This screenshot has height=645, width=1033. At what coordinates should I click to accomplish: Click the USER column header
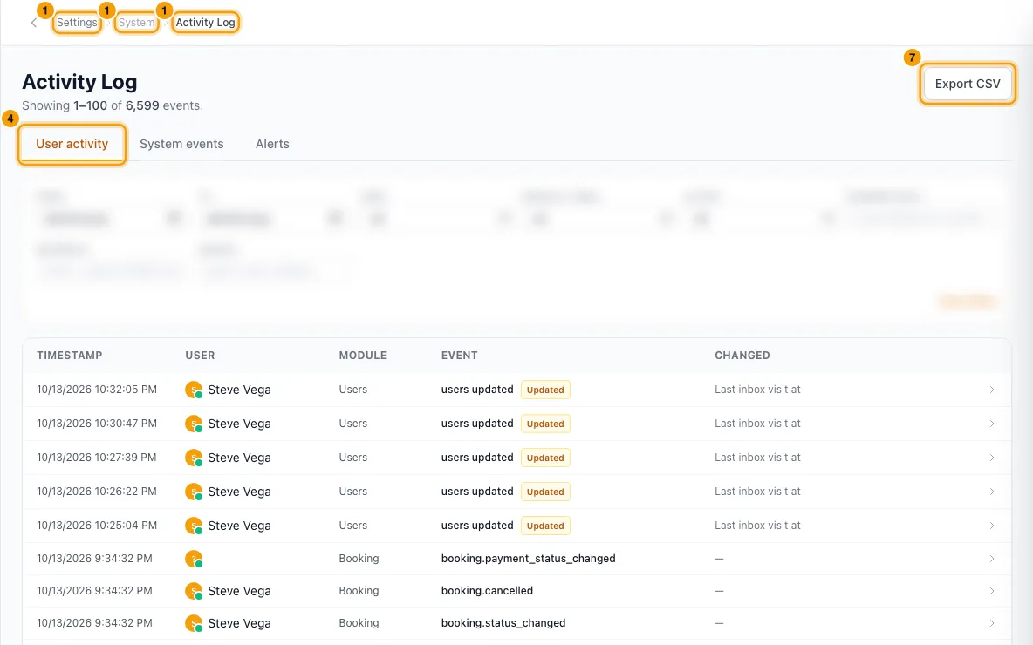(200, 356)
